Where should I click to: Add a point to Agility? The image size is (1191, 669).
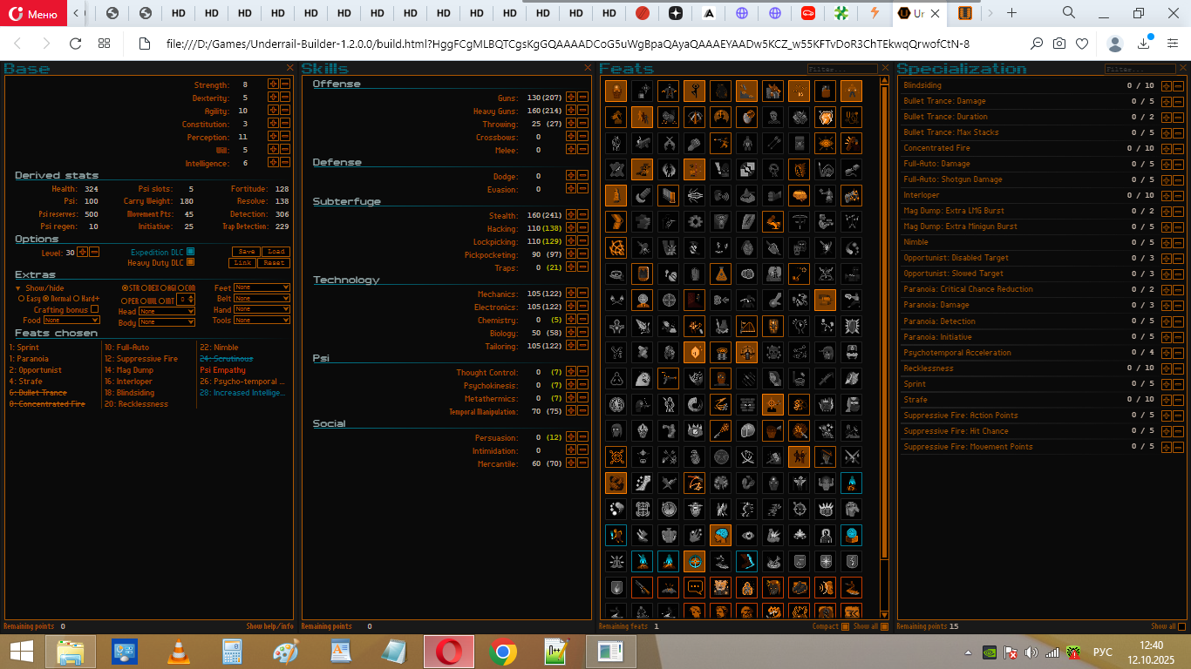click(x=273, y=111)
